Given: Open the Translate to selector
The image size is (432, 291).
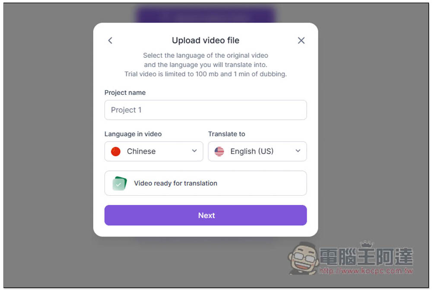Looking at the screenshot, I should point(257,151).
